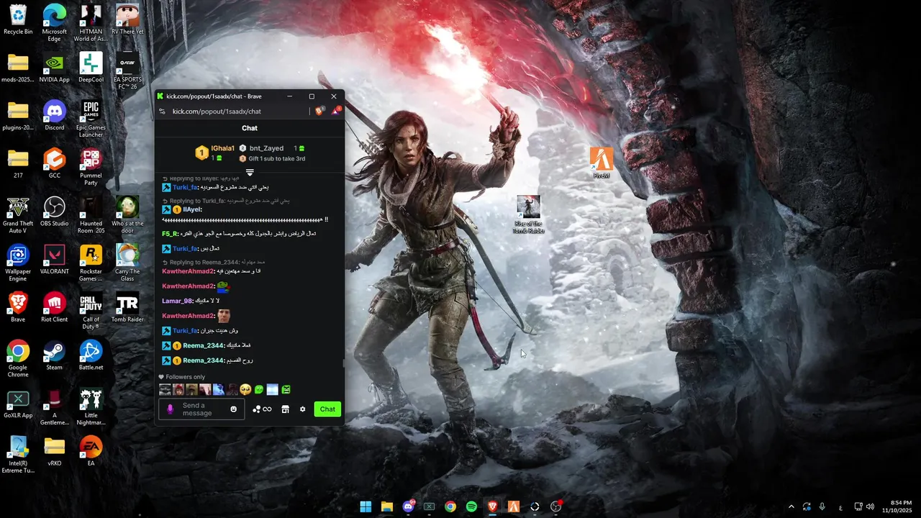Click the Chat send button
The image size is (921, 518).
[x=327, y=409]
